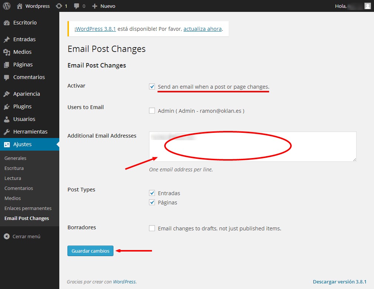Open the updates refresh icon
Viewport: 374px width, 289px height.
click(x=59, y=6)
